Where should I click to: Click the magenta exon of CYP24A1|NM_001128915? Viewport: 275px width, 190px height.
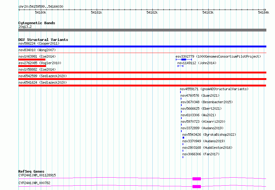tap(197, 179)
